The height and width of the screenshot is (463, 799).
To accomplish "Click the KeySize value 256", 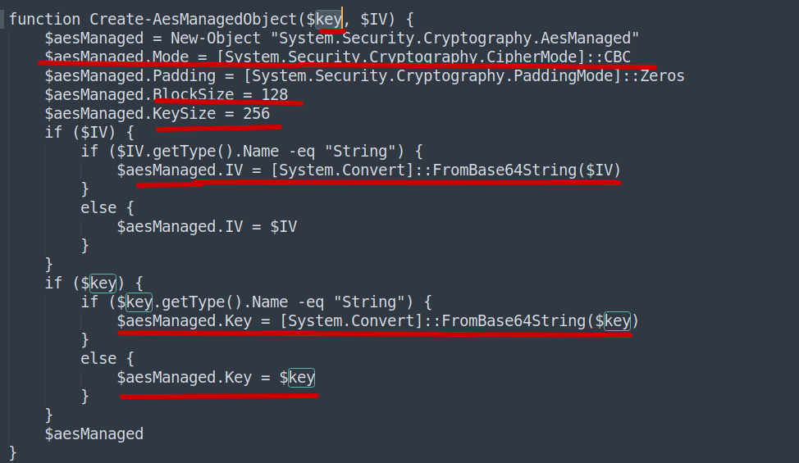I will 256,114.
